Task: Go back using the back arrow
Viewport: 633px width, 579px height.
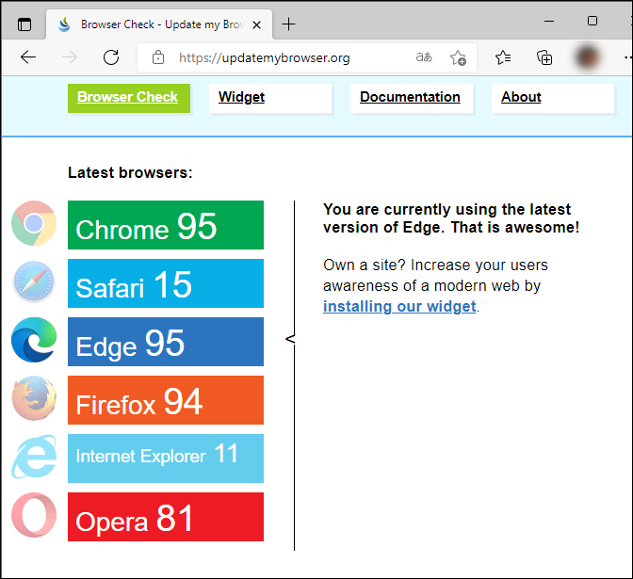Action: click(x=28, y=57)
